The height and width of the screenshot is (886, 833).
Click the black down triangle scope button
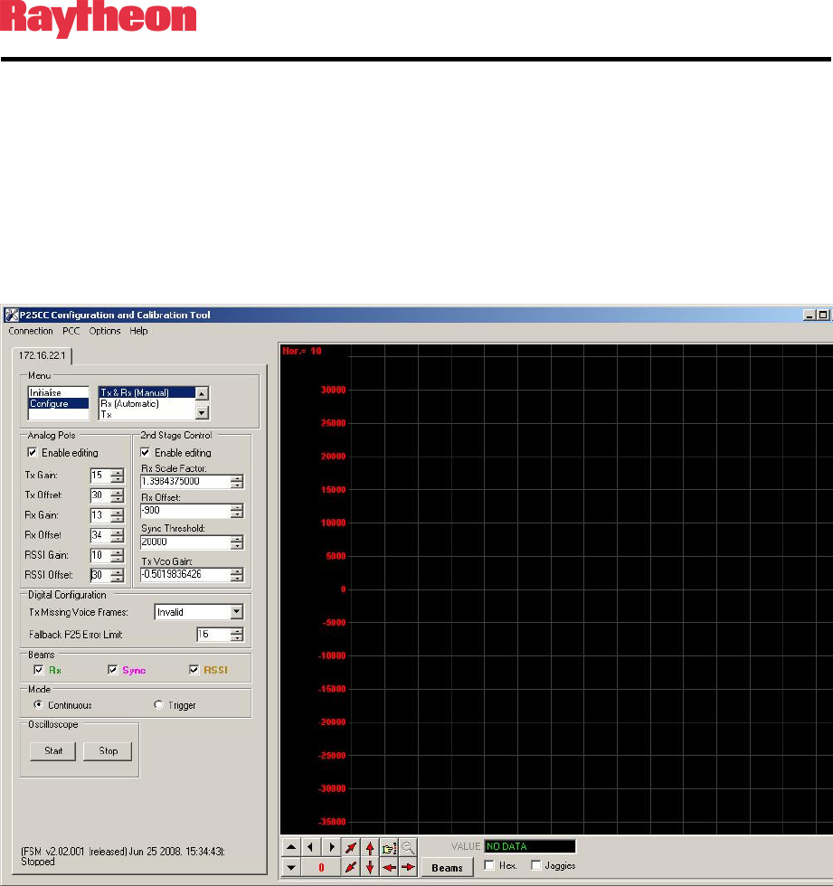coord(291,867)
